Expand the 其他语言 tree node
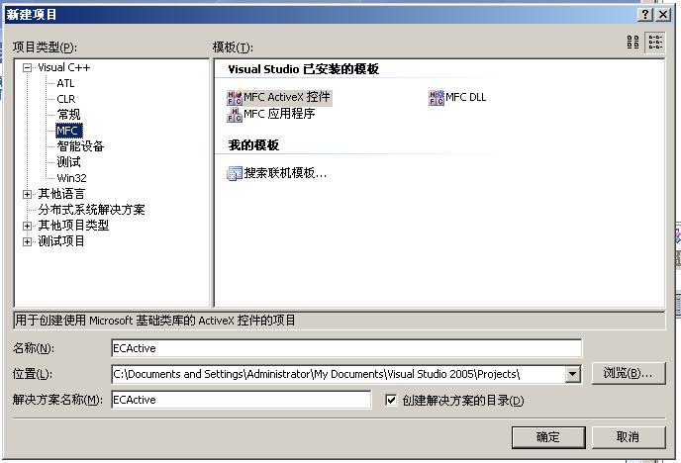681x463 pixels. (28, 194)
